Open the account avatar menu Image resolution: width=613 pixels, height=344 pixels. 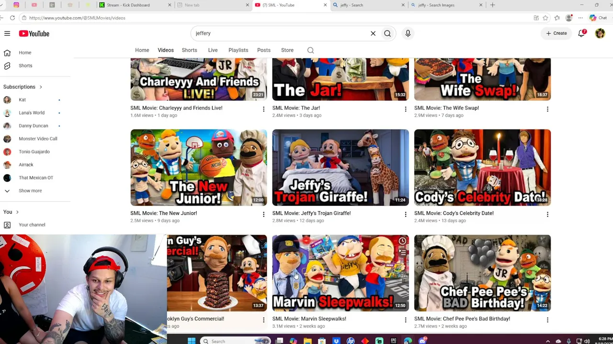coord(600,33)
